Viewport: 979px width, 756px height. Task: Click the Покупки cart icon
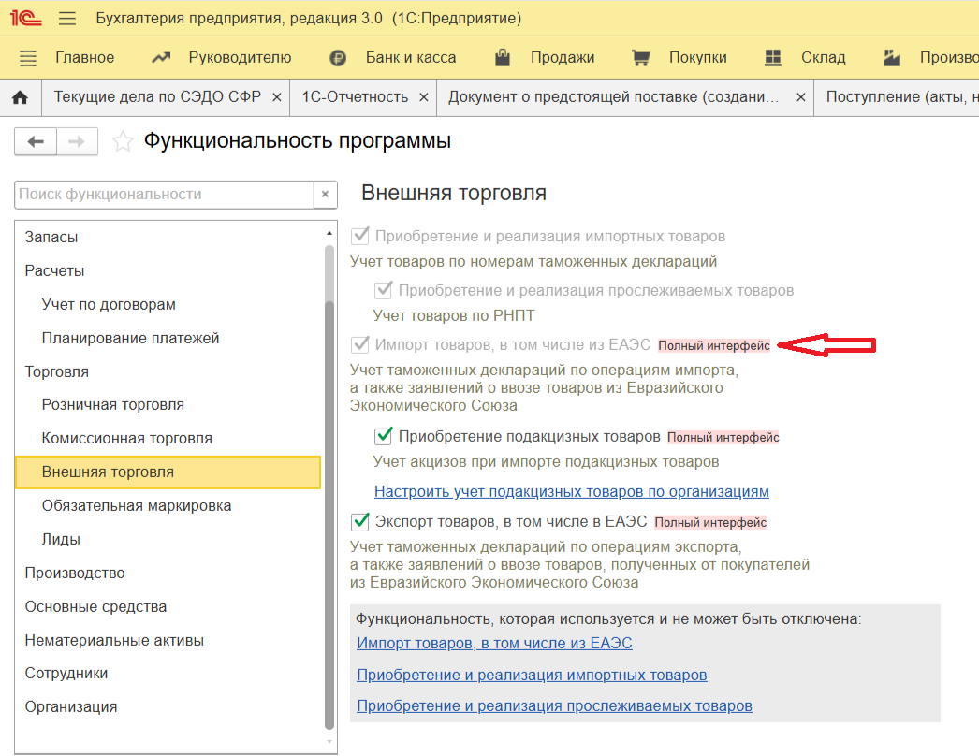pos(640,58)
